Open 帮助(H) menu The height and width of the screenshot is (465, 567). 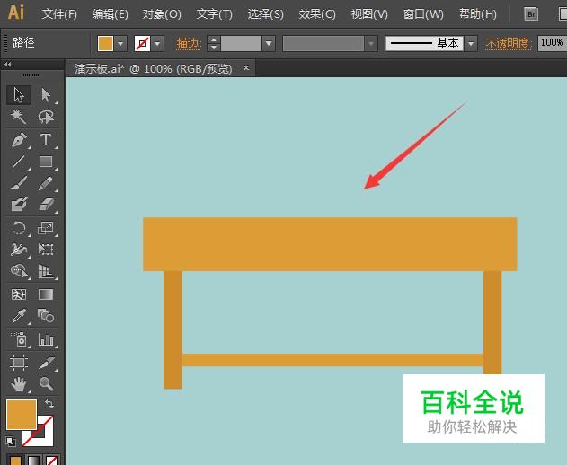(478, 14)
